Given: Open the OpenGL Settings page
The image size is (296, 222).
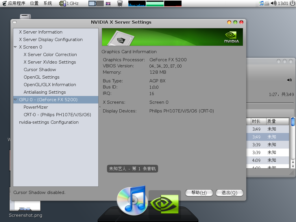Looking at the screenshot, I should pyautogui.click(x=42, y=77).
